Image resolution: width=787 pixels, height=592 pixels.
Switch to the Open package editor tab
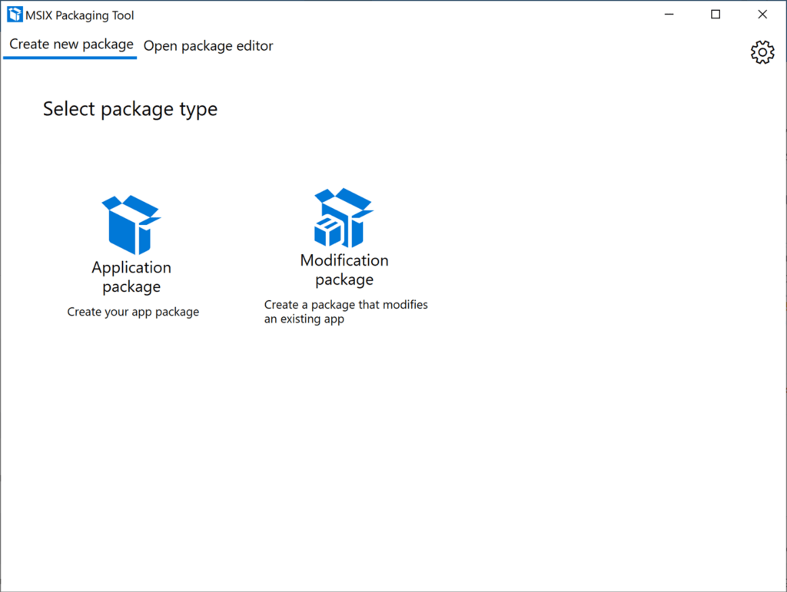208,46
